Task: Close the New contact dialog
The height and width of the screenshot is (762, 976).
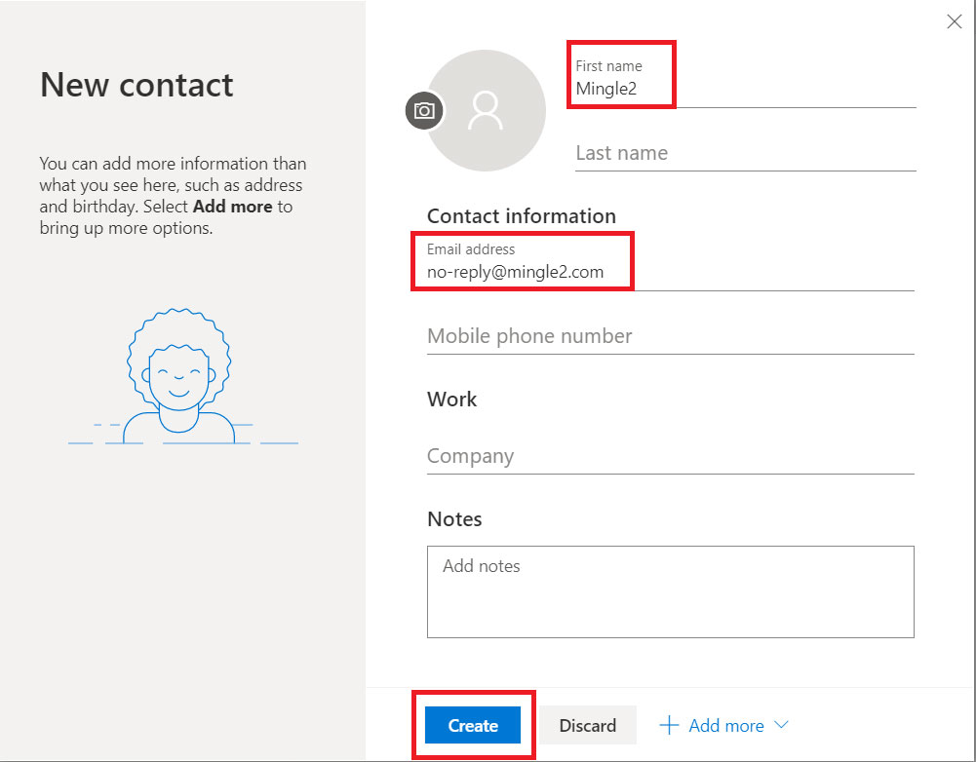Action: click(x=955, y=21)
